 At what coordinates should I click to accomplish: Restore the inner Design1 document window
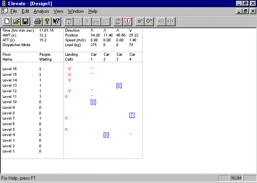[245, 11]
